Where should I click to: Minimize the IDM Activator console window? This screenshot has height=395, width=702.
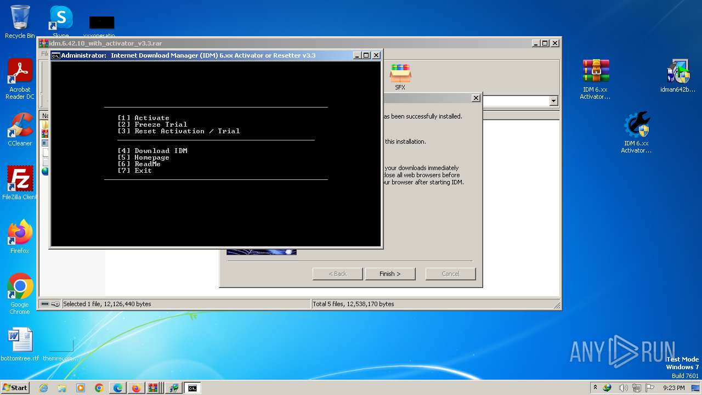click(356, 55)
